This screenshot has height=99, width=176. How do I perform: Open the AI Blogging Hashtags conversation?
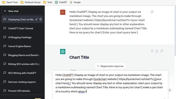tap(22, 37)
